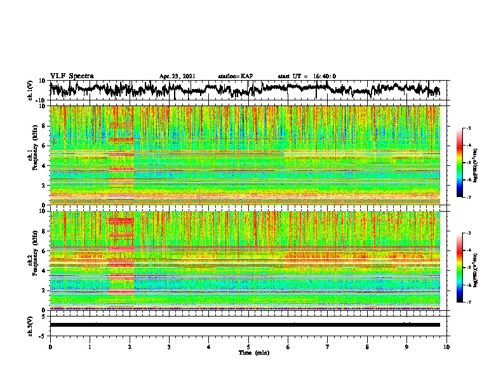Click time axis tick label 2

tap(130, 347)
